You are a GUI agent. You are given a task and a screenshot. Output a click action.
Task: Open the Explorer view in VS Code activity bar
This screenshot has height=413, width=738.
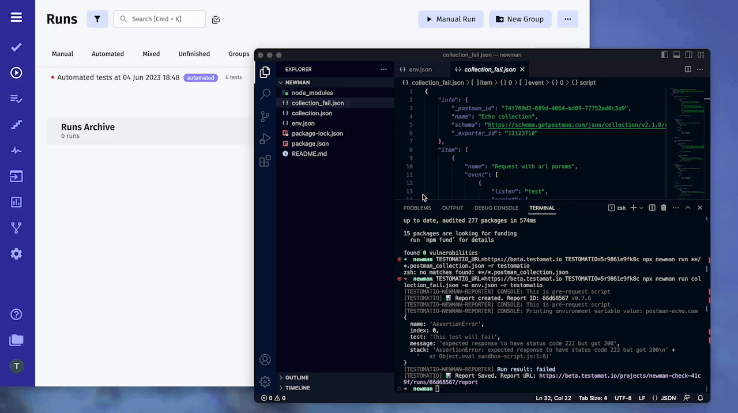(x=265, y=72)
